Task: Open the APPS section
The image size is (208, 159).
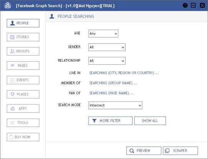Action: point(23,108)
